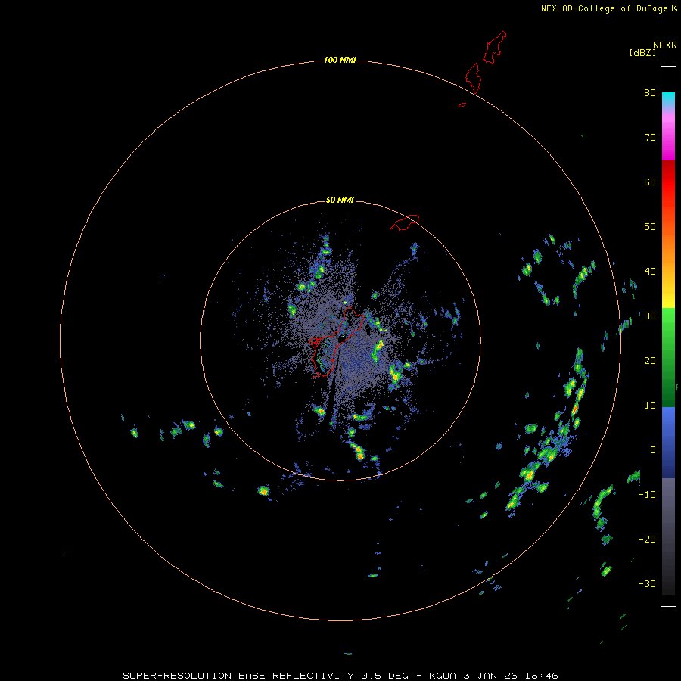Click the bright green segment of the color bar
Viewport: 681px width, 681px height.
(668, 324)
